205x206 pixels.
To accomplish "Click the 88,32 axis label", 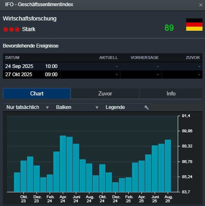I will tap(187, 146).
